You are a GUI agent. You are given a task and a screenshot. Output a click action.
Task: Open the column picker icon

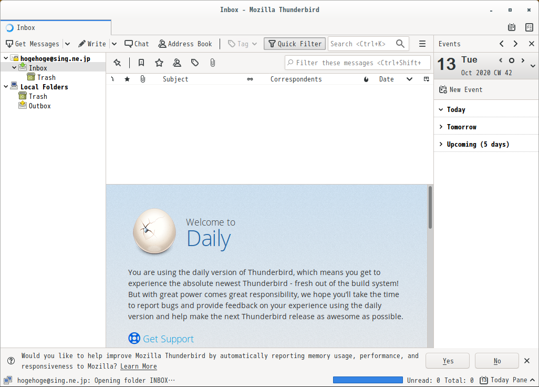click(426, 79)
